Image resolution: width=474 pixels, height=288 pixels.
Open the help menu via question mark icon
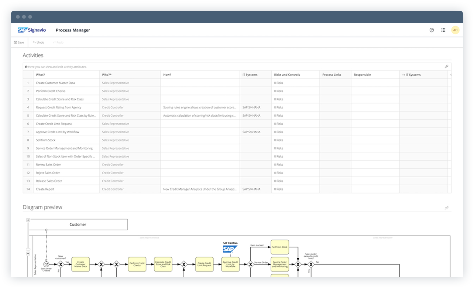click(432, 30)
